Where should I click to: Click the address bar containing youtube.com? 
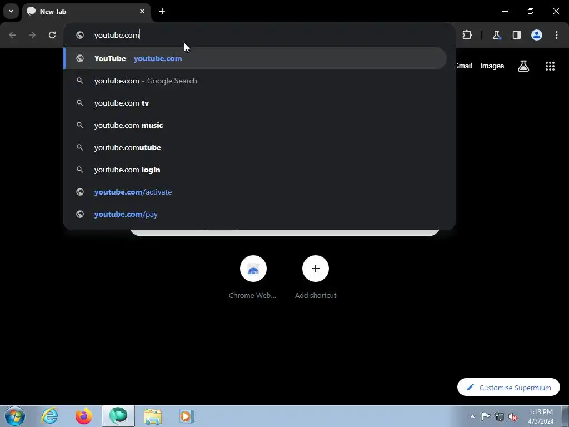tap(259, 35)
